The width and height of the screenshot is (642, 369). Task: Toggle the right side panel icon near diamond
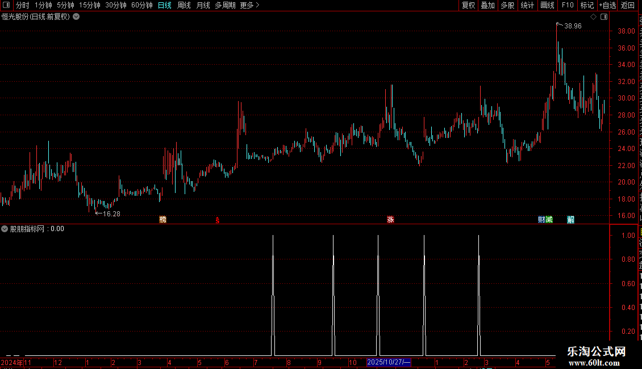pos(604,17)
